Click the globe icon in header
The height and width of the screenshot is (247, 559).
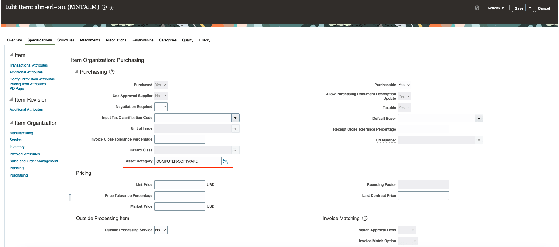pos(477,8)
